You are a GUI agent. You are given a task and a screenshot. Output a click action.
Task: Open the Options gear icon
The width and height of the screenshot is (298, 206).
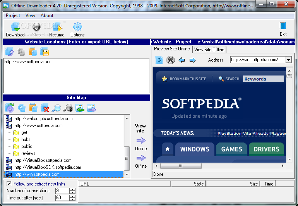pos(77,27)
